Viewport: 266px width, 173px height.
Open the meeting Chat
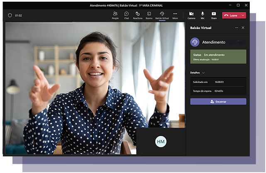(x=126, y=15)
